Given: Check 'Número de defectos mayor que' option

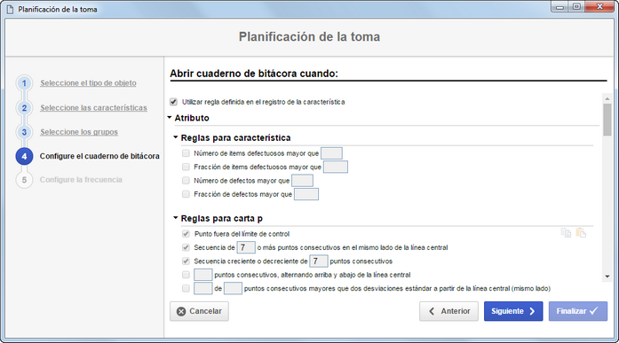Looking at the screenshot, I should [186, 180].
